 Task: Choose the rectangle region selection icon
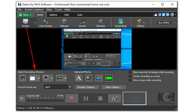point(46,78)
